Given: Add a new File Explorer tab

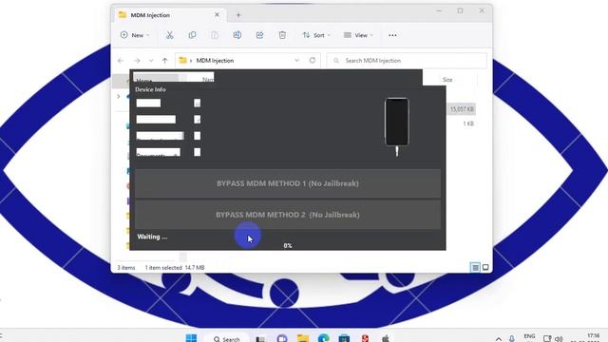Looking at the screenshot, I should tap(238, 15).
